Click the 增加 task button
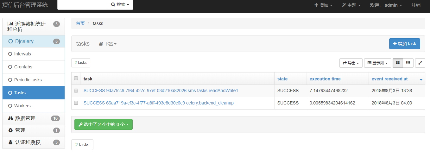Viewport: 430px width, 157px height. tap(404, 44)
